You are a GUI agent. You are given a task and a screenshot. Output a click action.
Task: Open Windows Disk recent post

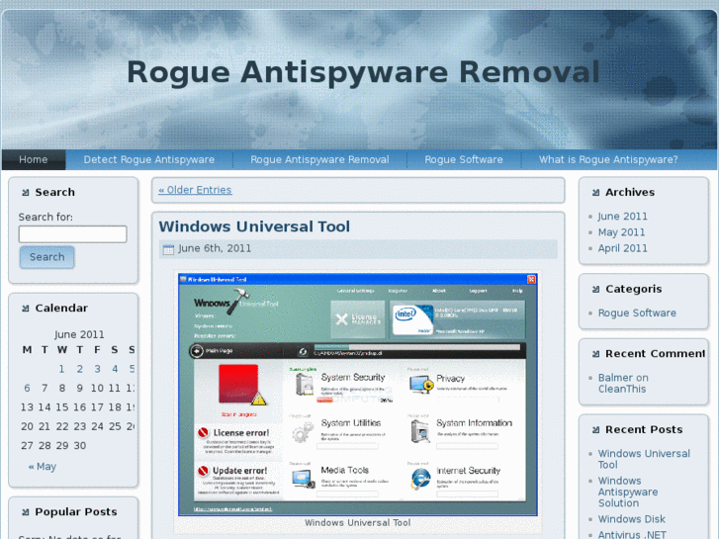[631, 519]
